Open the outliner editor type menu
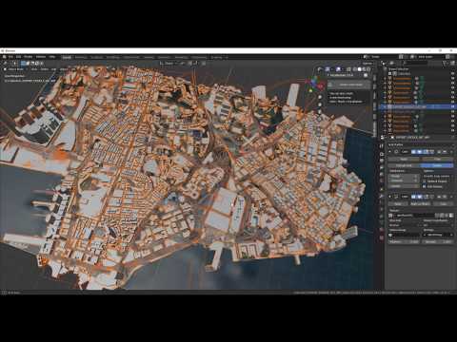The height and width of the screenshot is (342, 457). 385,64
